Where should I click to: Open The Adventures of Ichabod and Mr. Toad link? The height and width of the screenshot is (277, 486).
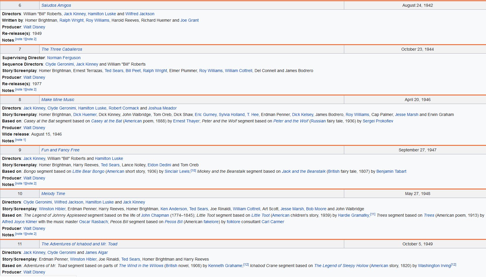[x=79, y=244]
